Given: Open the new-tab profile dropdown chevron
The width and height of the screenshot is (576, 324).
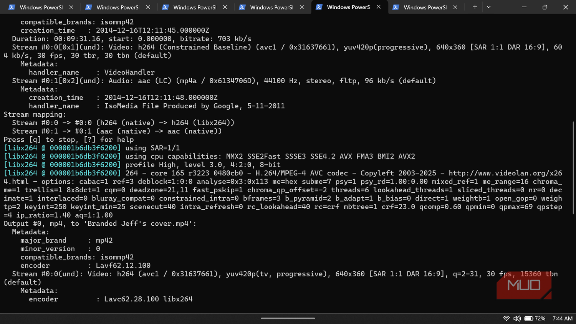Looking at the screenshot, I should click(x=488, y=7).
